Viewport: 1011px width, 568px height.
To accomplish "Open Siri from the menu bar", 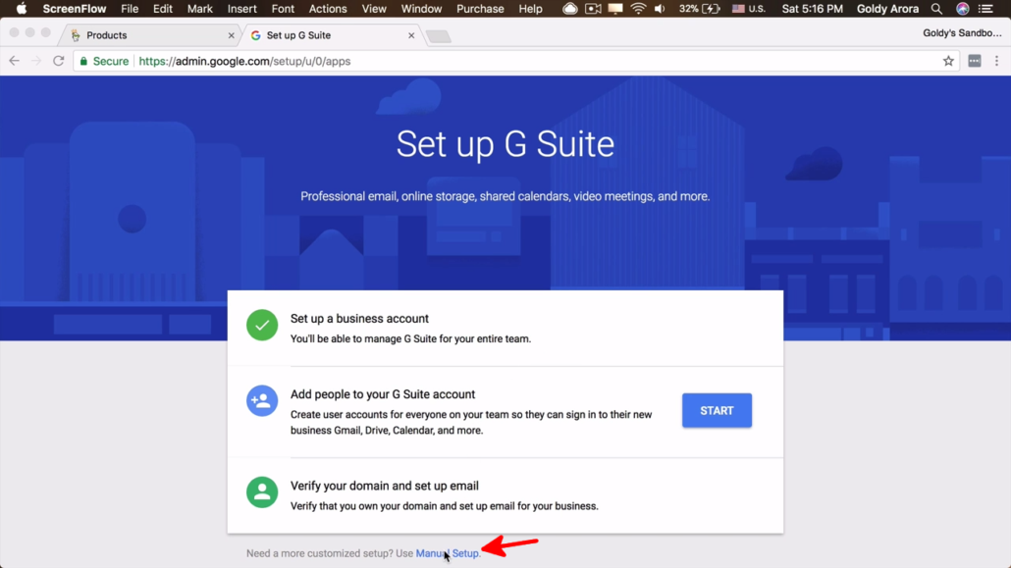I will coord(963,9).
